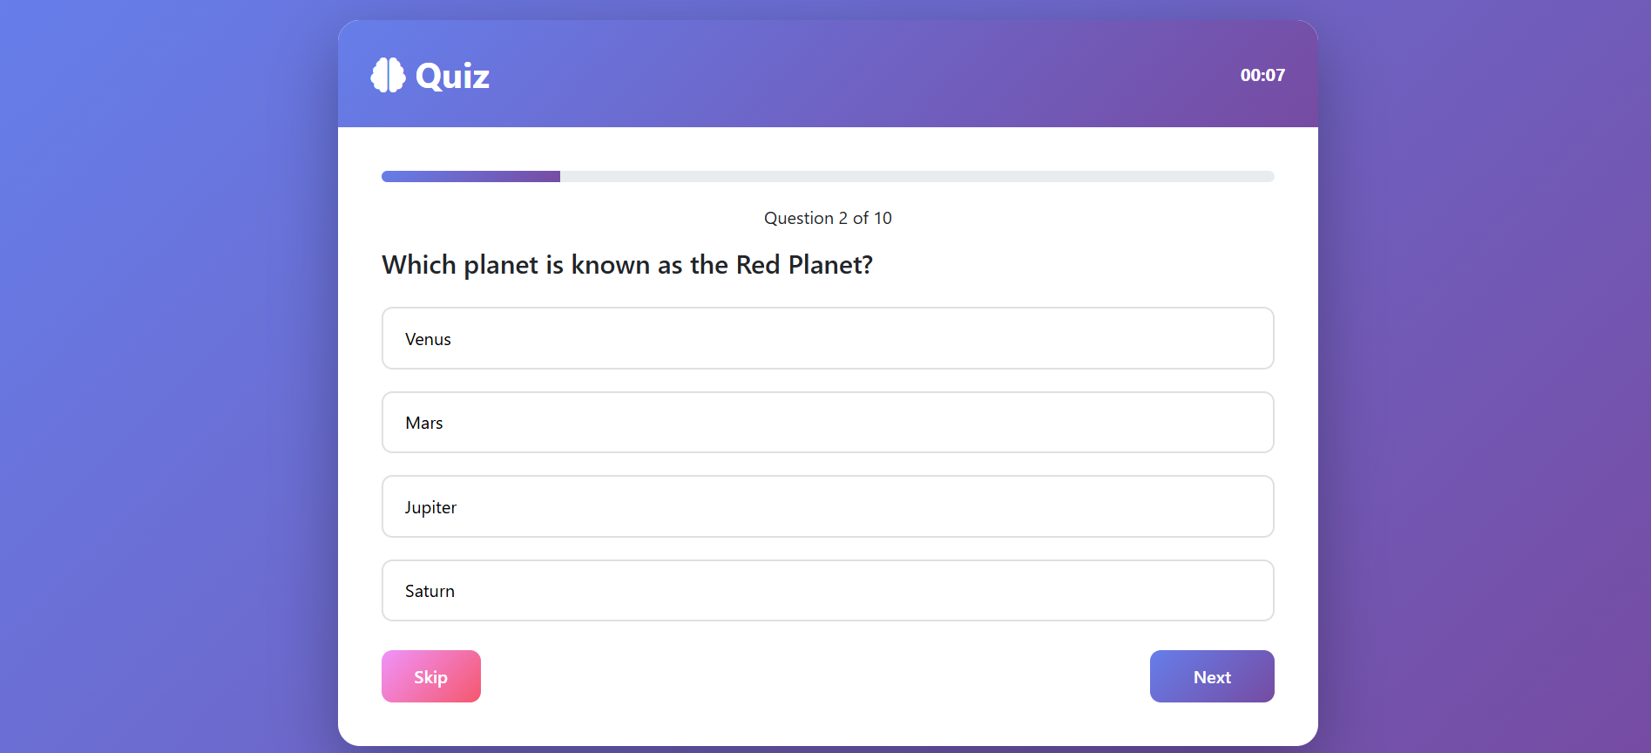Click the 00:07 timer display

1262,76
